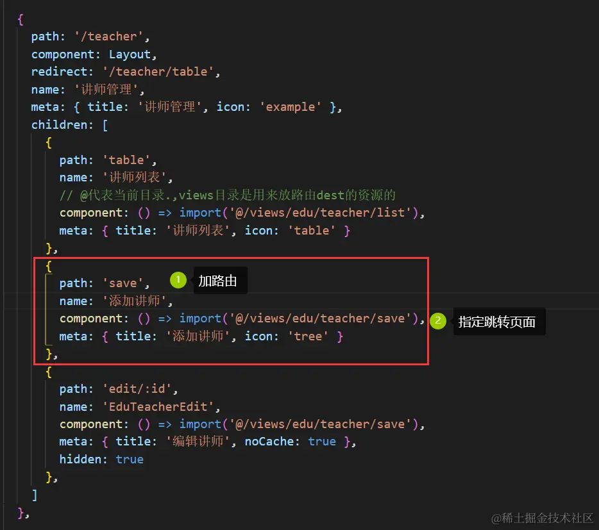Click the 'save' path string
Screen dimensions: 599x530
coord(123,283)
